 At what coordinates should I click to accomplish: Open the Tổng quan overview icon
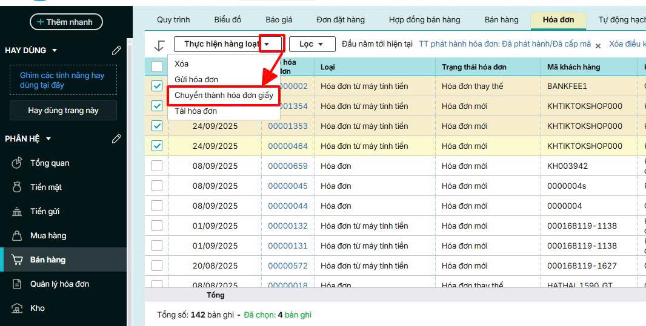(x=17, y=163)
